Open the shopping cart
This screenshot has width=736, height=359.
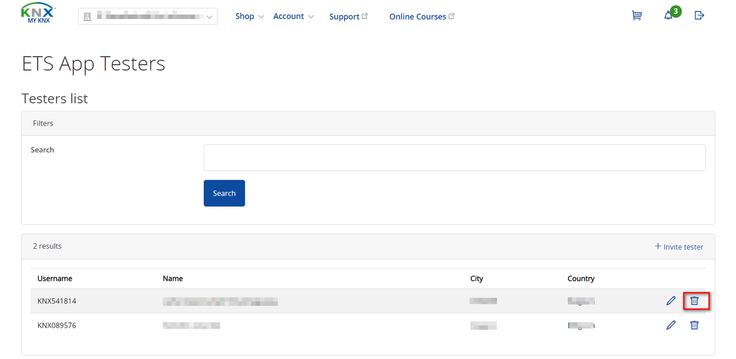[x=637, y=15]
